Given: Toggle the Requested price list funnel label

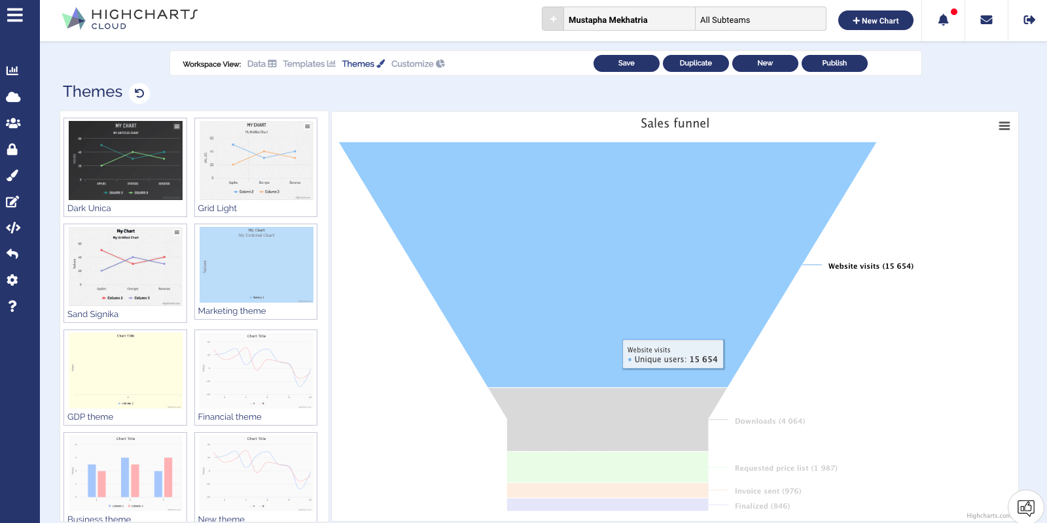Looking at the screenshot, I should (785, 468).
